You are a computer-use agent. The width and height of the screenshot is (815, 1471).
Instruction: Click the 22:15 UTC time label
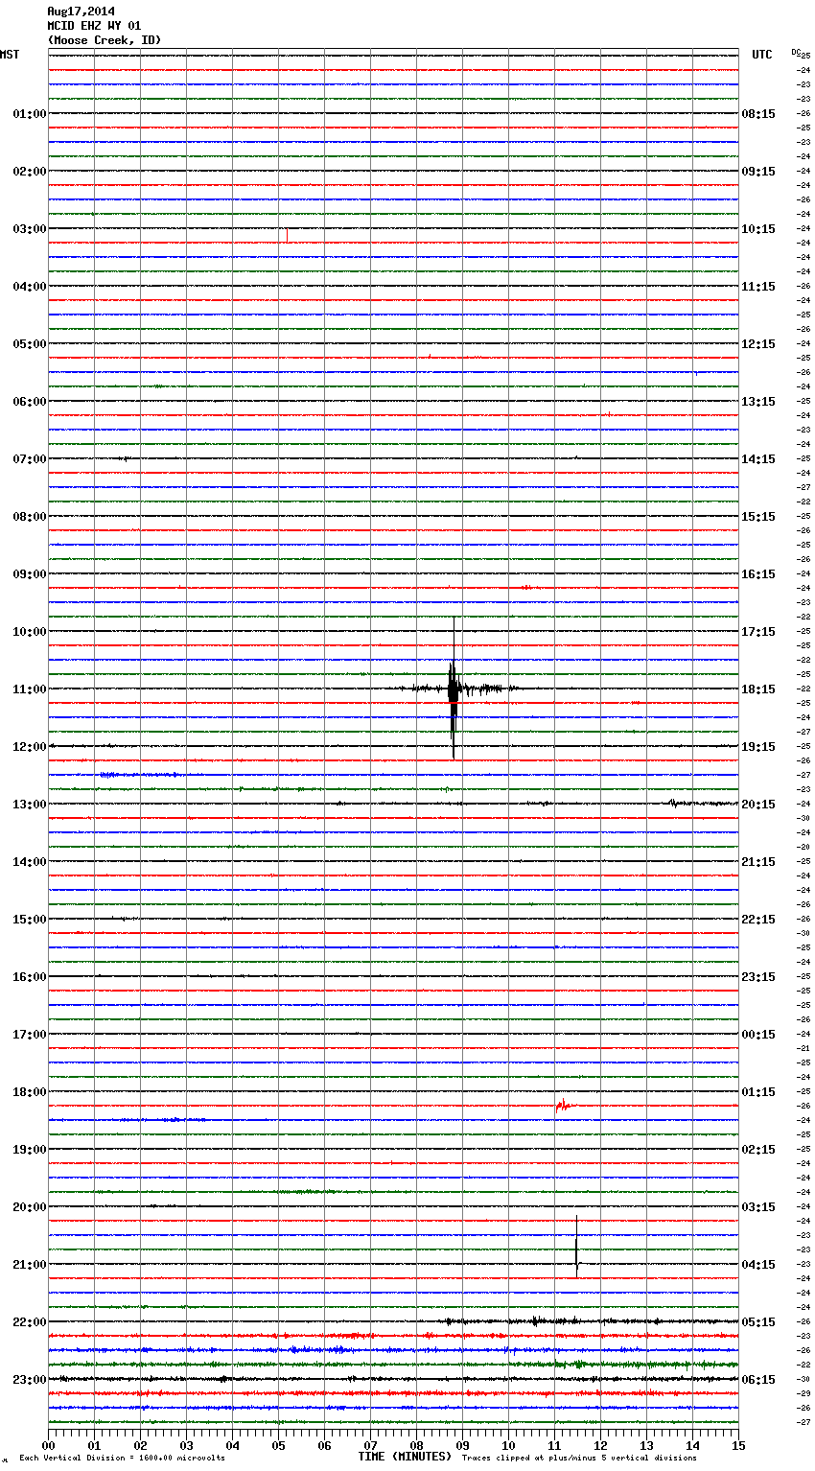pyautogui.click(x=758, y=920)
